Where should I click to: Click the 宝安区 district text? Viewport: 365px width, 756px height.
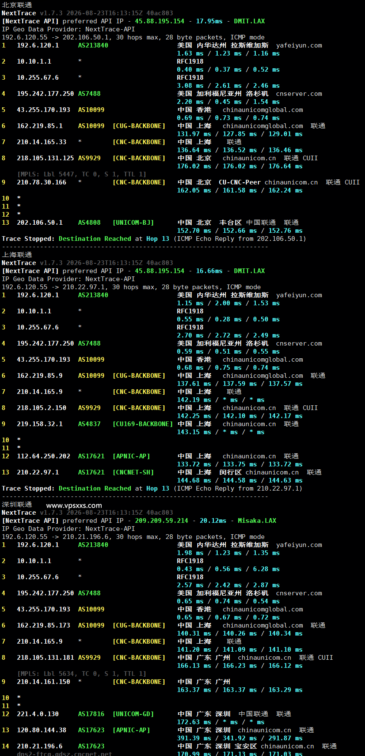246,746
